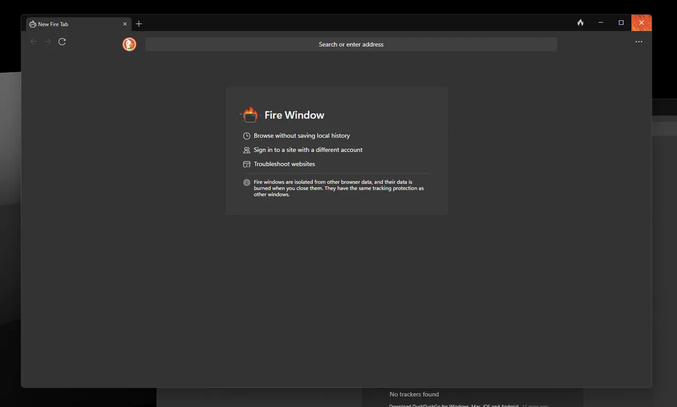Open the browser options three-dots menu

pyautogui.click(x=639, y=42)
